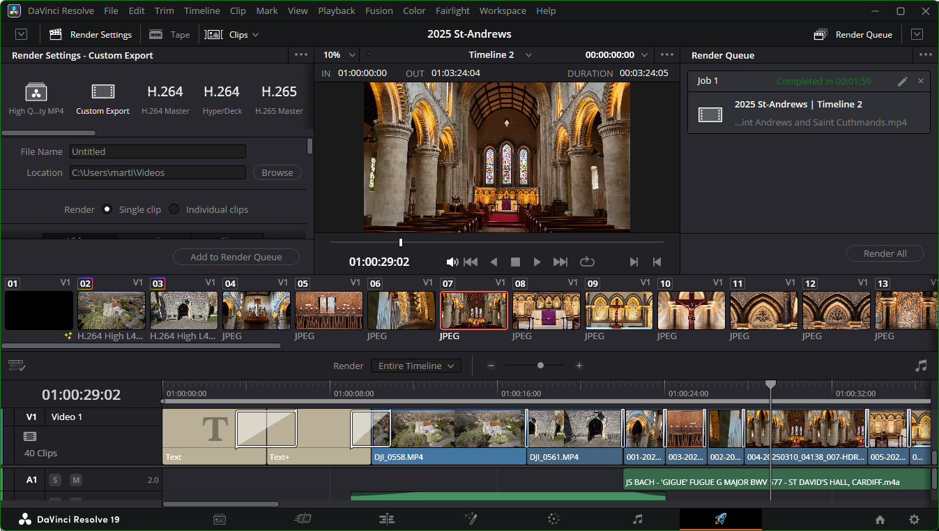Select the High Quality MP4 preset
The width and height of the screenshot is (939, 531).
(36, 99)
